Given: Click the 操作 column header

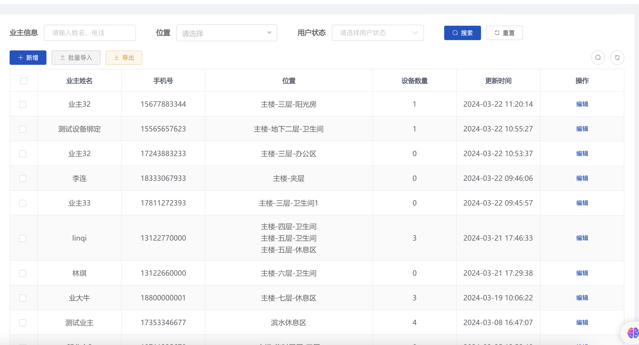Looking at the screenshot, I should 582,81.
